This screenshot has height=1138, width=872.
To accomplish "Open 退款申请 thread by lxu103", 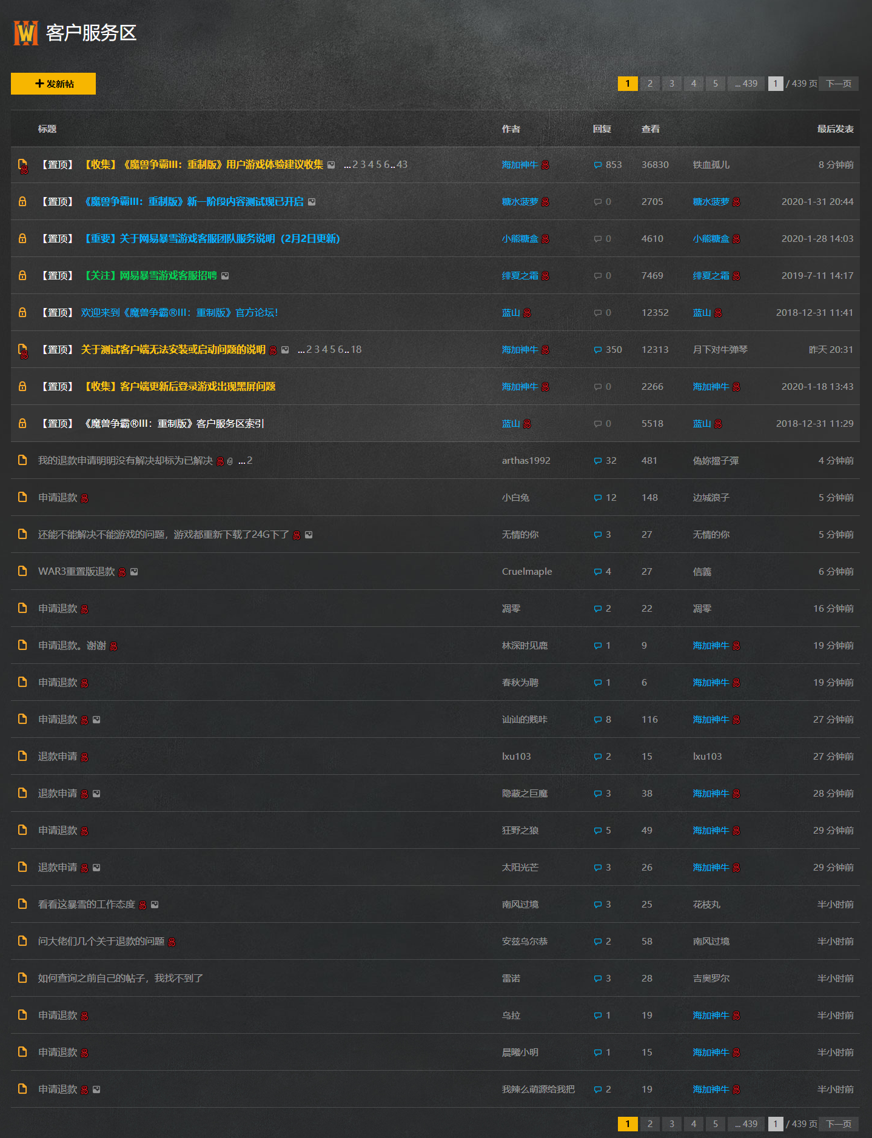I will 58,757.
